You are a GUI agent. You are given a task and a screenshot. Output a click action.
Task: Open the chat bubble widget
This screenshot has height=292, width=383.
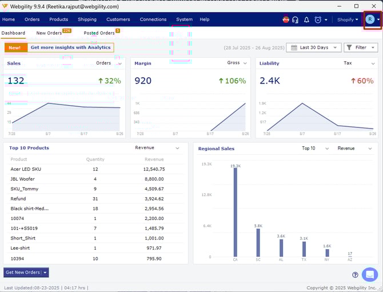[x=369, y=274]
